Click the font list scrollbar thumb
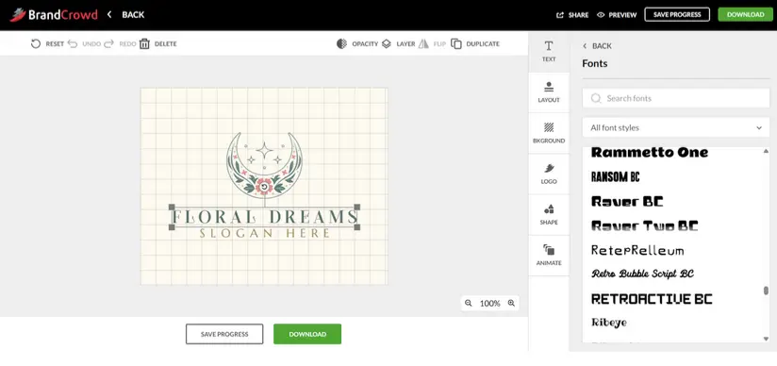 [766, 291]
